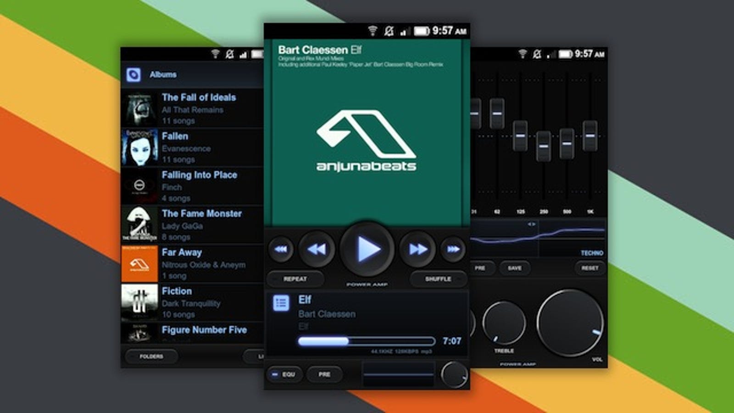
Task: Tap battery icon in center status bar
Action: coord(422,31)
